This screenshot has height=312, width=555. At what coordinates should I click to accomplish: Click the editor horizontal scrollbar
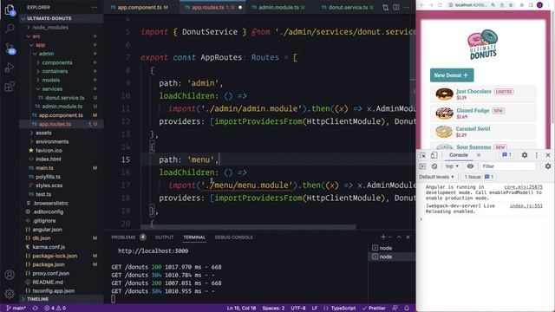[x=248, y=227]
